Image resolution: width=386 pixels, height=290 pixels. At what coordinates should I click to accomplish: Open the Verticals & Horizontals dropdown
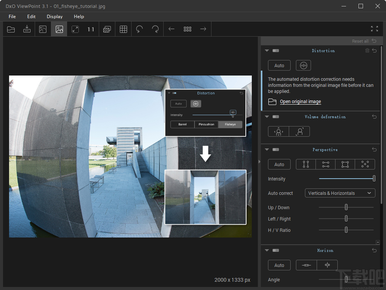click(340, 193)
